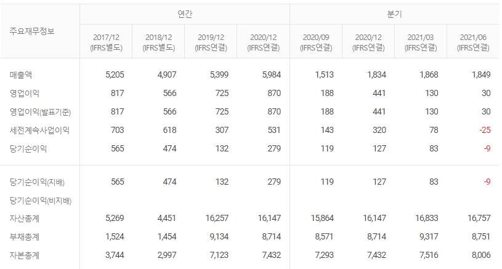The image size is (502, 269).
Task: Click 매출액 value 1,834
Action: click(x=377, y=75)
